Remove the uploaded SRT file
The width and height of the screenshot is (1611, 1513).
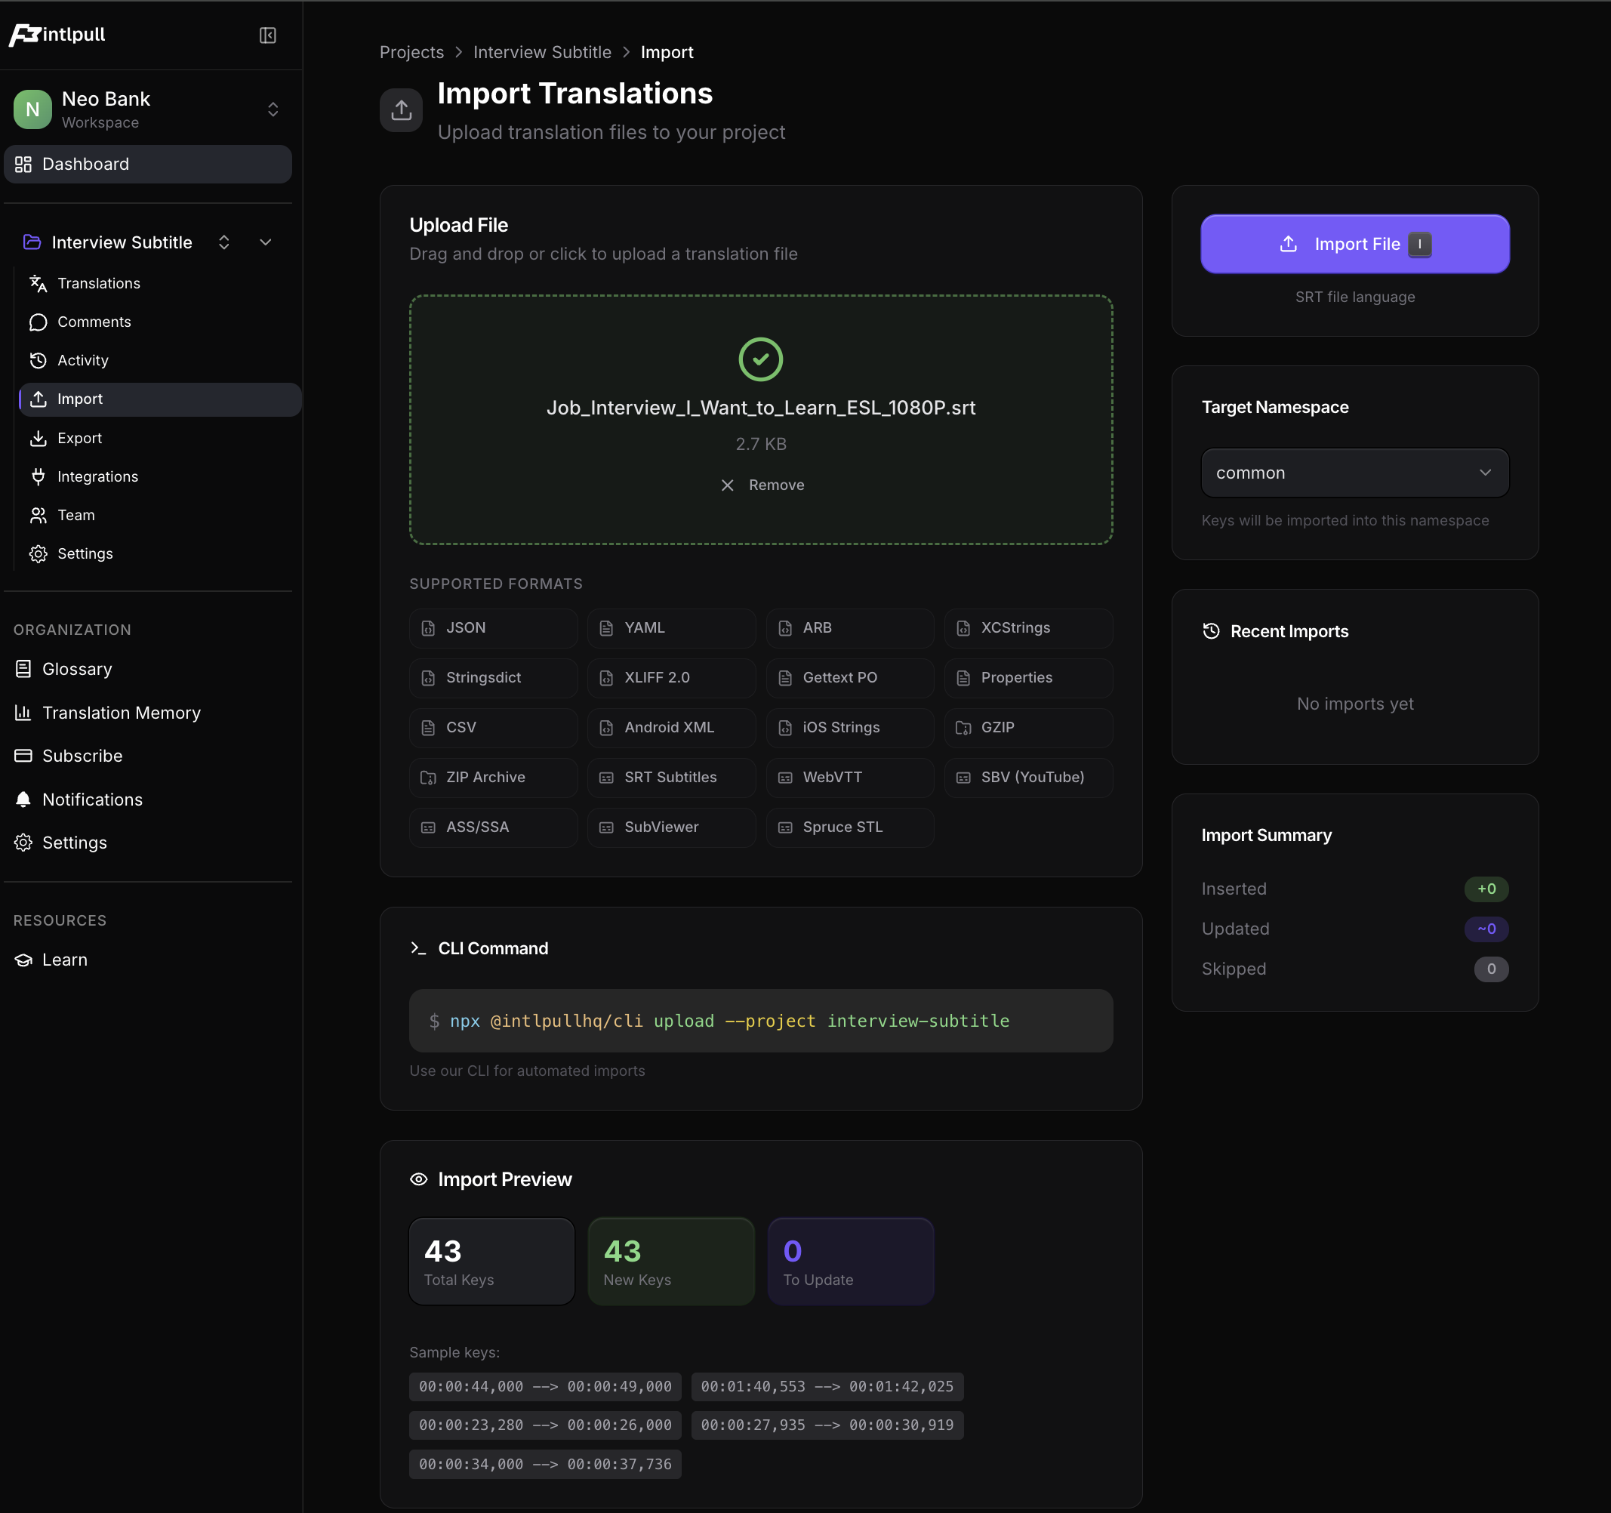762,485
